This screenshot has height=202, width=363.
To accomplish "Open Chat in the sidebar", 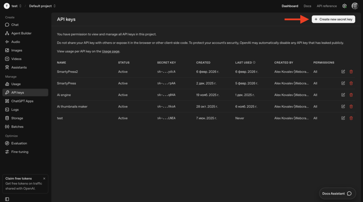I will click(25, 24).
